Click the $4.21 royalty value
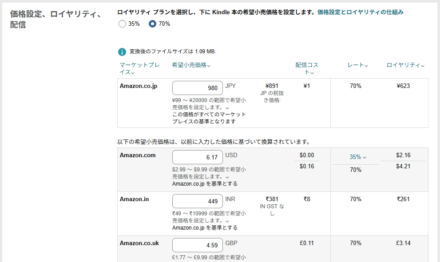The height and width of the screenshot is (262, 440). (403, 167)
